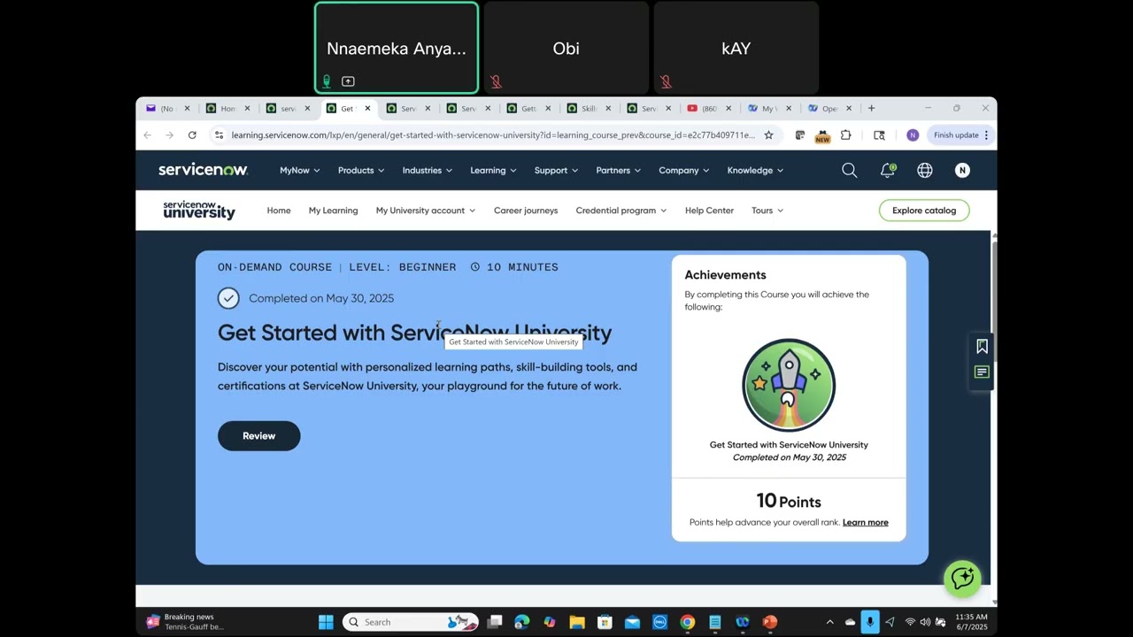
Task: Expand the Industries menu
Action: (x=428, y=171)
